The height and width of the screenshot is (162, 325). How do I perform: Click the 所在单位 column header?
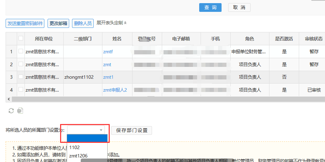pyautogui.click(x=44, y=39)
